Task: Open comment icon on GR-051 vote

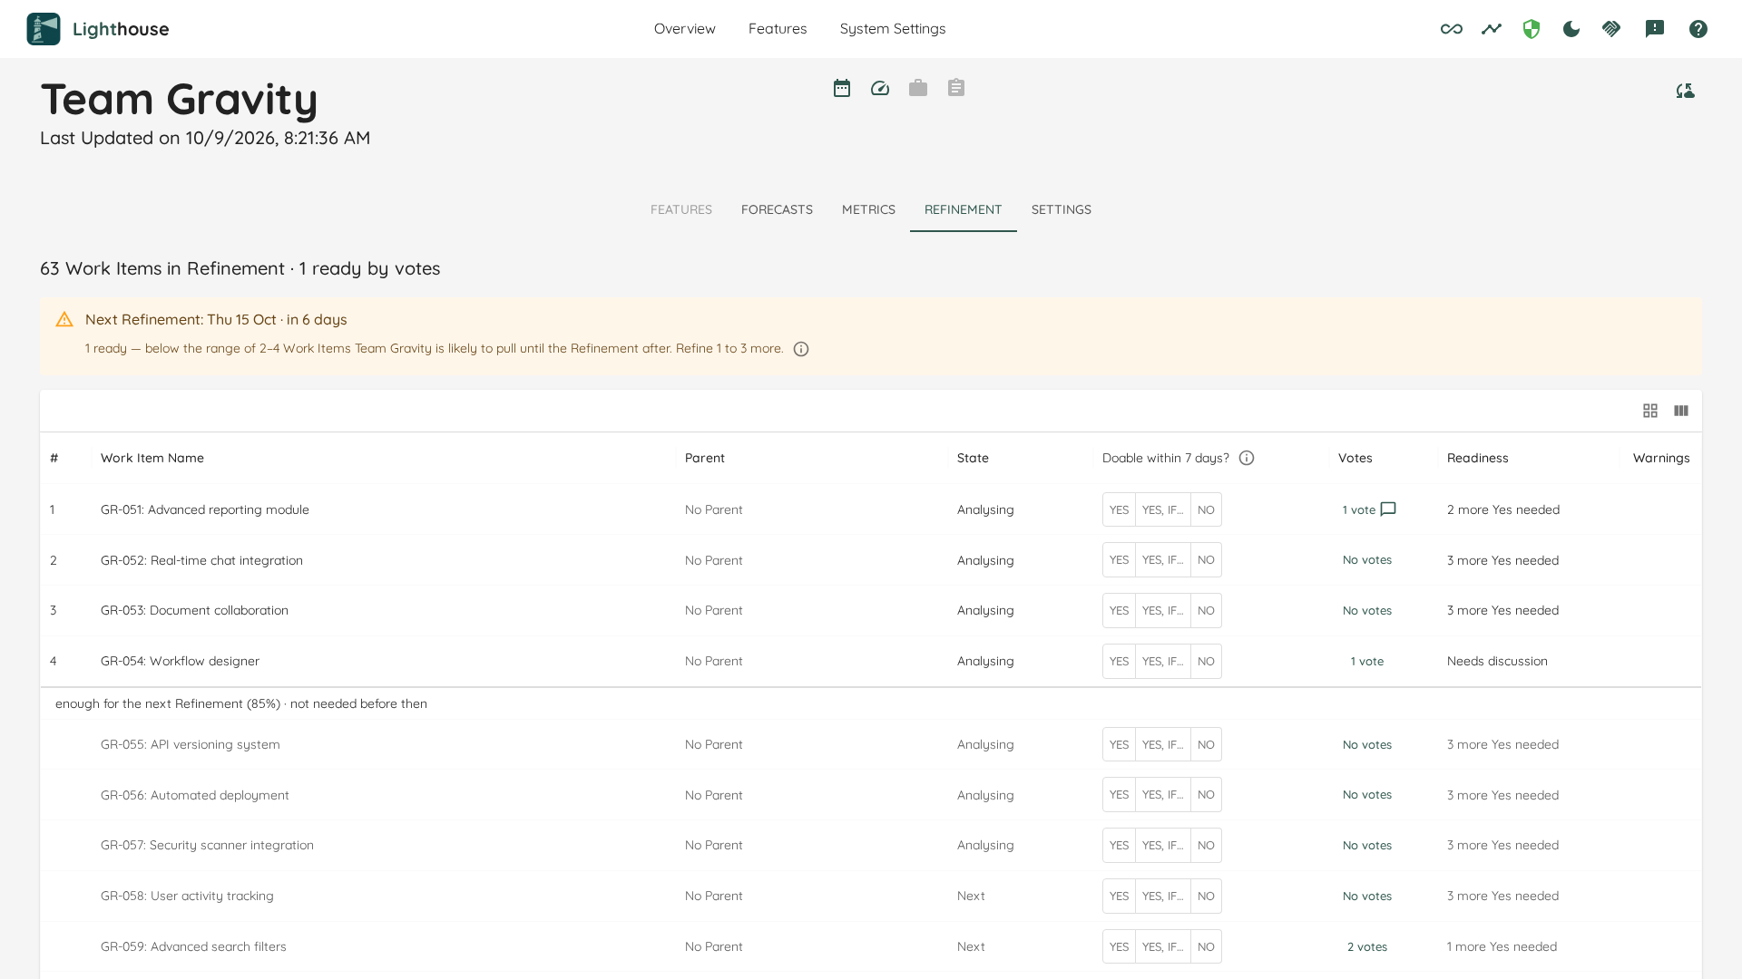Action: point(1388,509)
